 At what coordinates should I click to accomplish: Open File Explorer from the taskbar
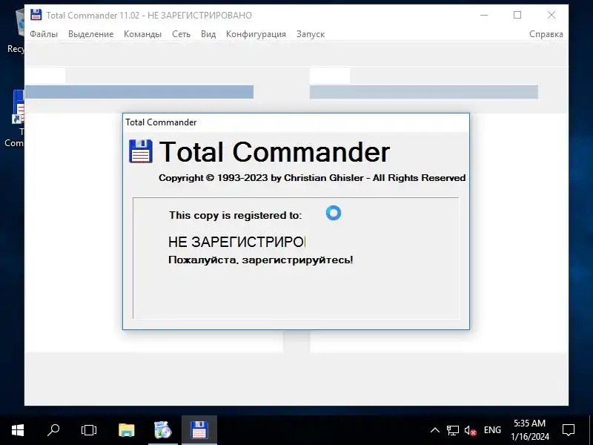point(126,430)
